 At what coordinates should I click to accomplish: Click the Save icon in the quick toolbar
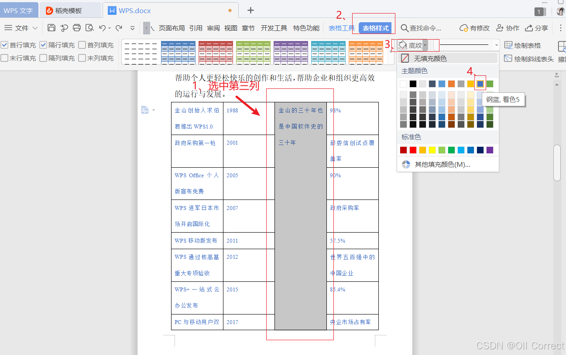point(51,28)
